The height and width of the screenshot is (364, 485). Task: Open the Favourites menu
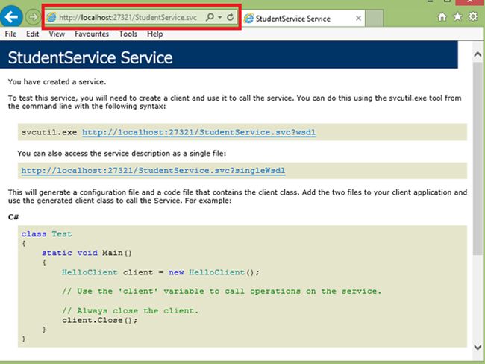[x=92, y=34]
